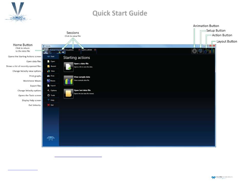243x187 pixels.
Task: Click the Open last data file tile
Action: click(69, 94)
